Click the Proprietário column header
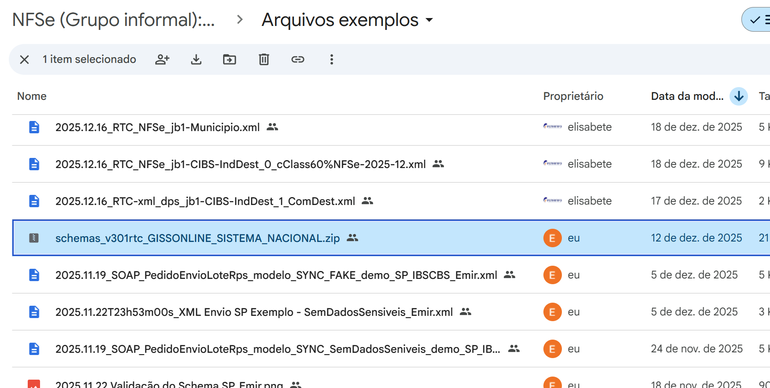770x388 pixels. tap(573, 96)
